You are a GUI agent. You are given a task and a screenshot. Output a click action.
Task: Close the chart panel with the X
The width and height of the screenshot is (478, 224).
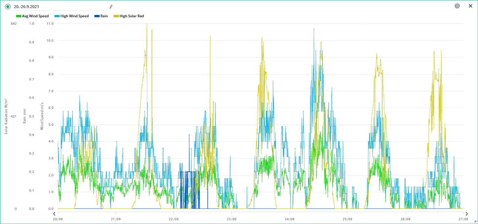tap(471, 6)
